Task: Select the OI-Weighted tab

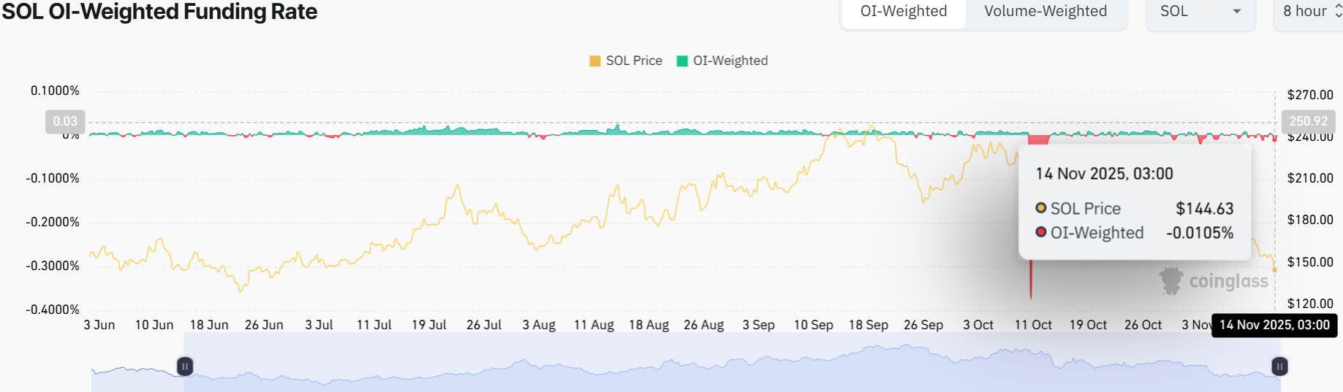Action: [903, 12]
